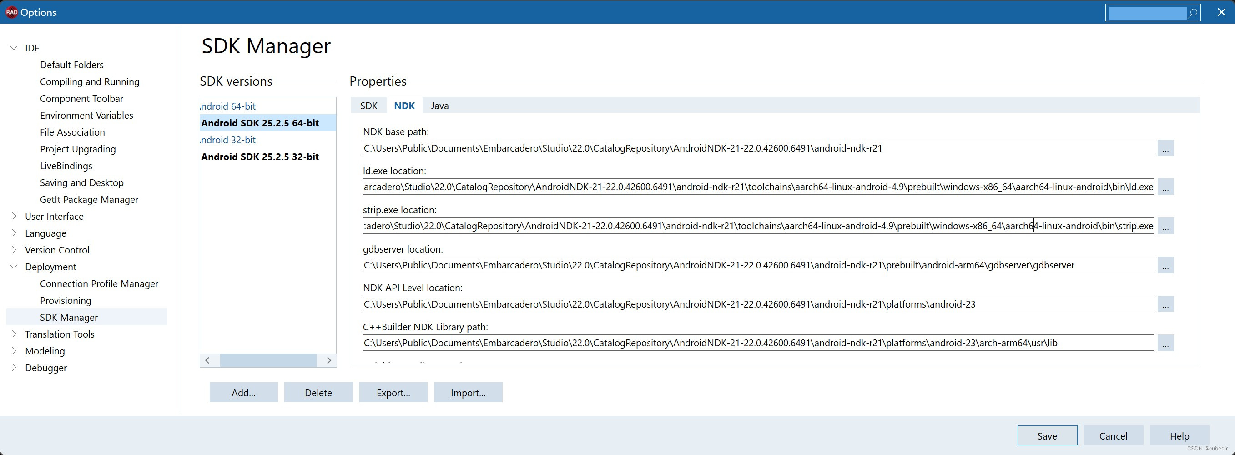
Task: Click the NDK base path field
Action: 758,148
